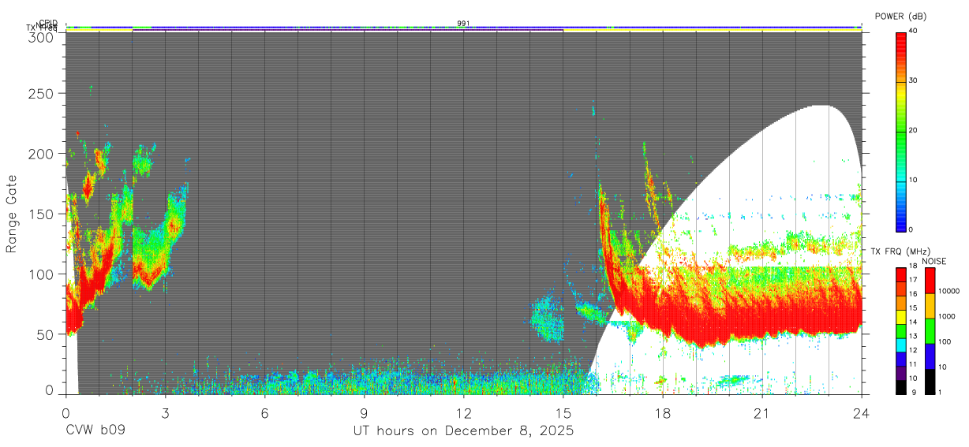Pick the red swatch in NOISE legend
This screenshot has height=447, width=969.
point(930,281)
